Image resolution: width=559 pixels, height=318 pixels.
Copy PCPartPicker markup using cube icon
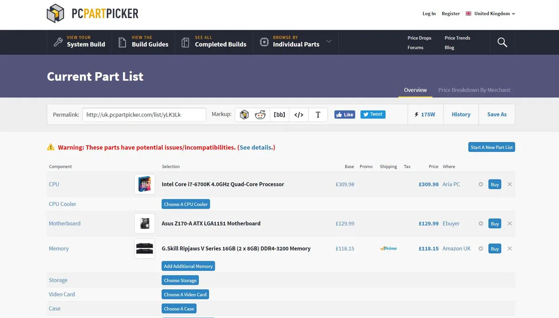[245, 115]
